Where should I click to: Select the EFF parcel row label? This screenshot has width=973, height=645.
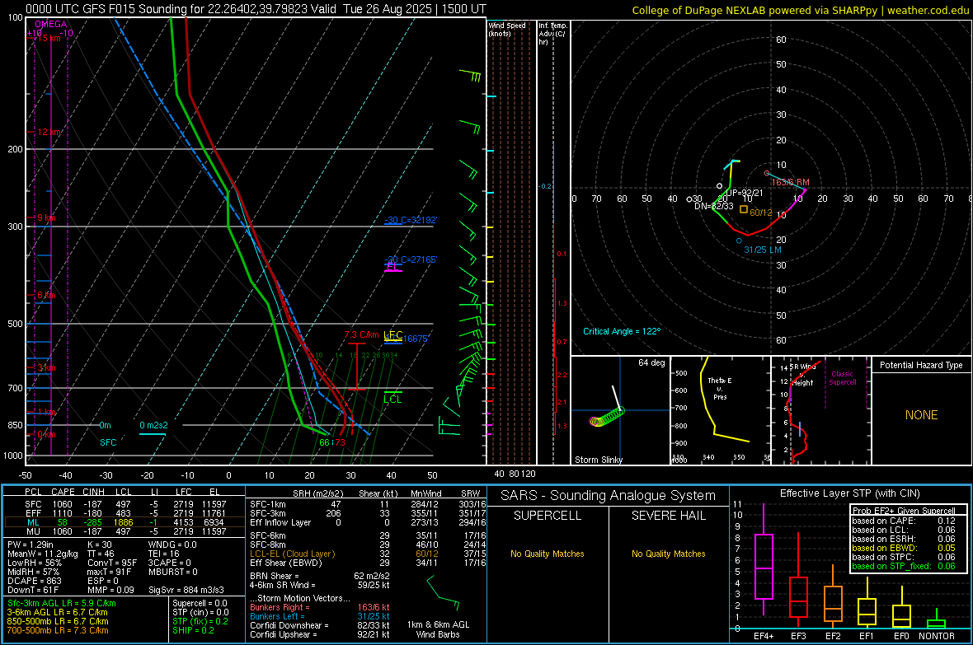tap(33, 513)
